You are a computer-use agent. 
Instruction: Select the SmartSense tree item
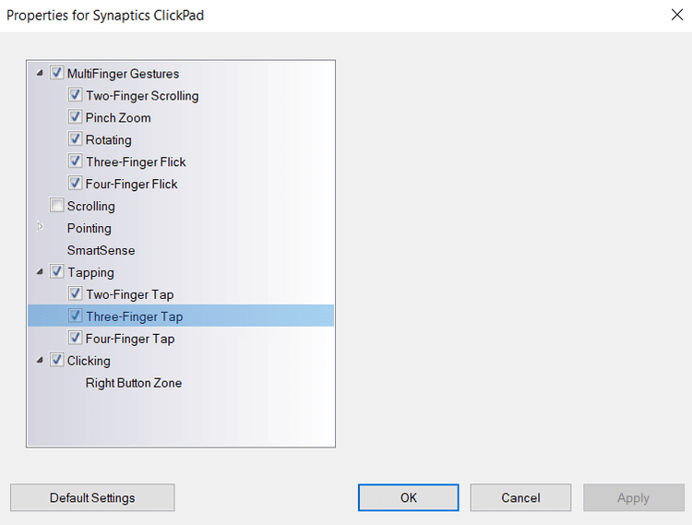coord(101,251)
